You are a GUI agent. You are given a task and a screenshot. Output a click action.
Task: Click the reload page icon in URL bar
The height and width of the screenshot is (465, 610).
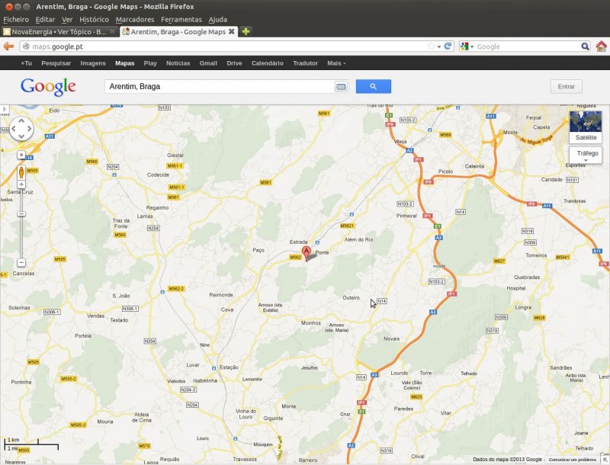click(x=448, y=46)
